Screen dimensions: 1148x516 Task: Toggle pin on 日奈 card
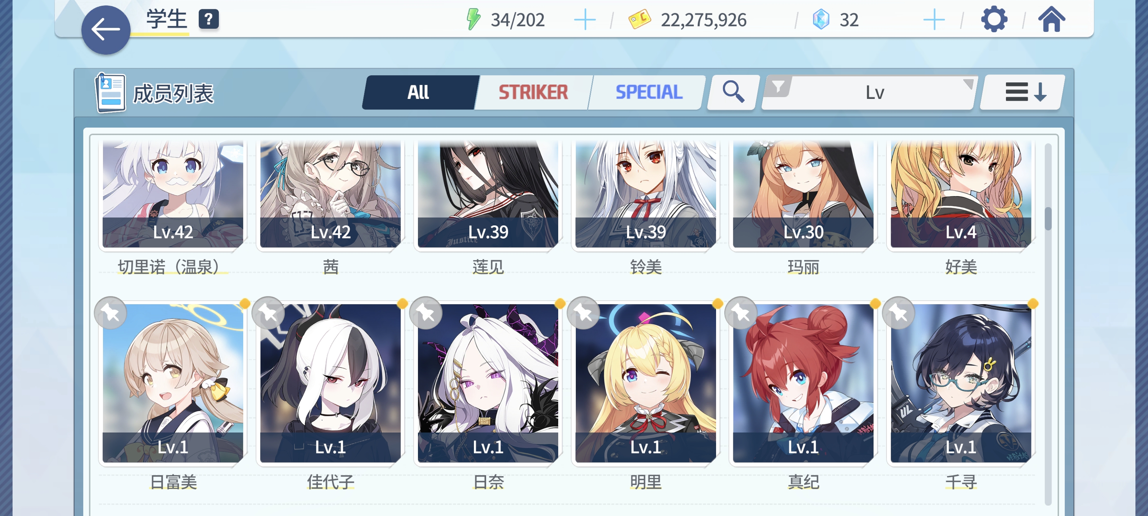click(425, 313)
